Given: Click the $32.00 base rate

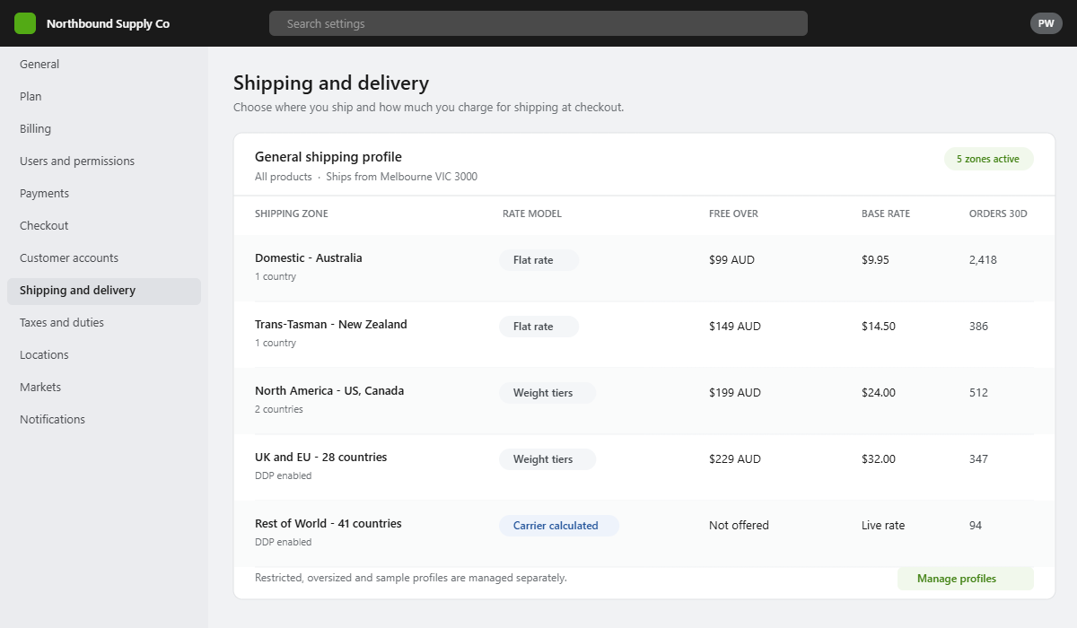Looking at the screenshot, I should pyautogui.click(x=879, y=459).
